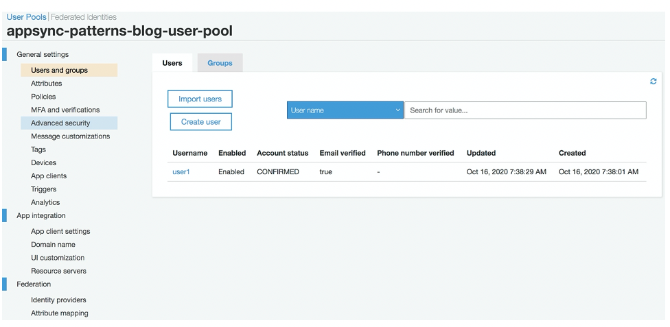Open Policies in General settings
670x327 pixels.
coord(43,97)
